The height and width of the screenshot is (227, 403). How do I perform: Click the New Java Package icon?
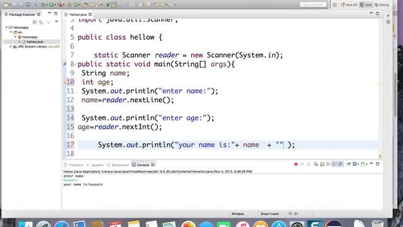(69, 4)
